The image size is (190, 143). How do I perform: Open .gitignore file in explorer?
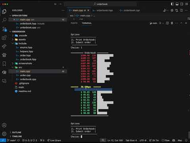[x=24, y=83]
